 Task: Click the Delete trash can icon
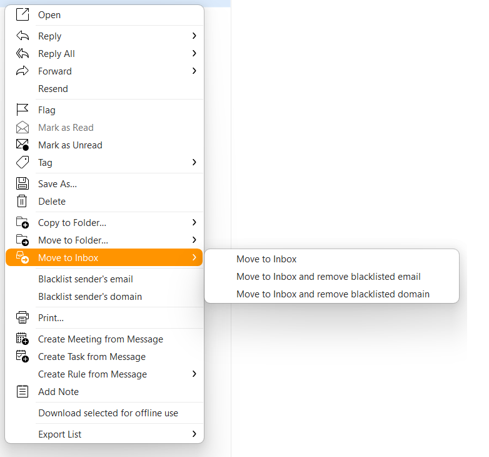click(x=22, y=201)
